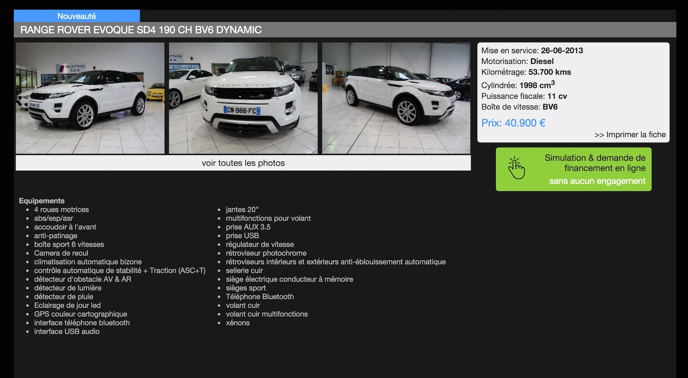The height and width of the screenshot is (378, 688).
Task: Select 'Kilométrage: 53.700 kms' line
Action: tap(526, 72)
